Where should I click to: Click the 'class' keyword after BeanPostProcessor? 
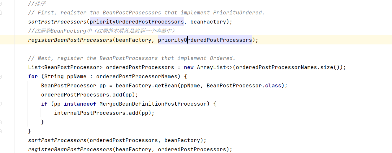[x=273, y=86]
